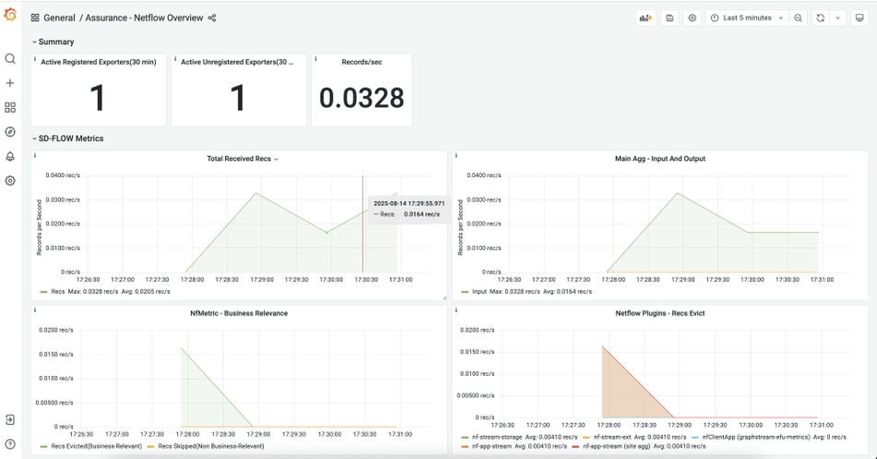Click Assurance - Netflow Overview breadcrumb title

pyautogui.click(x=144, y=18)
